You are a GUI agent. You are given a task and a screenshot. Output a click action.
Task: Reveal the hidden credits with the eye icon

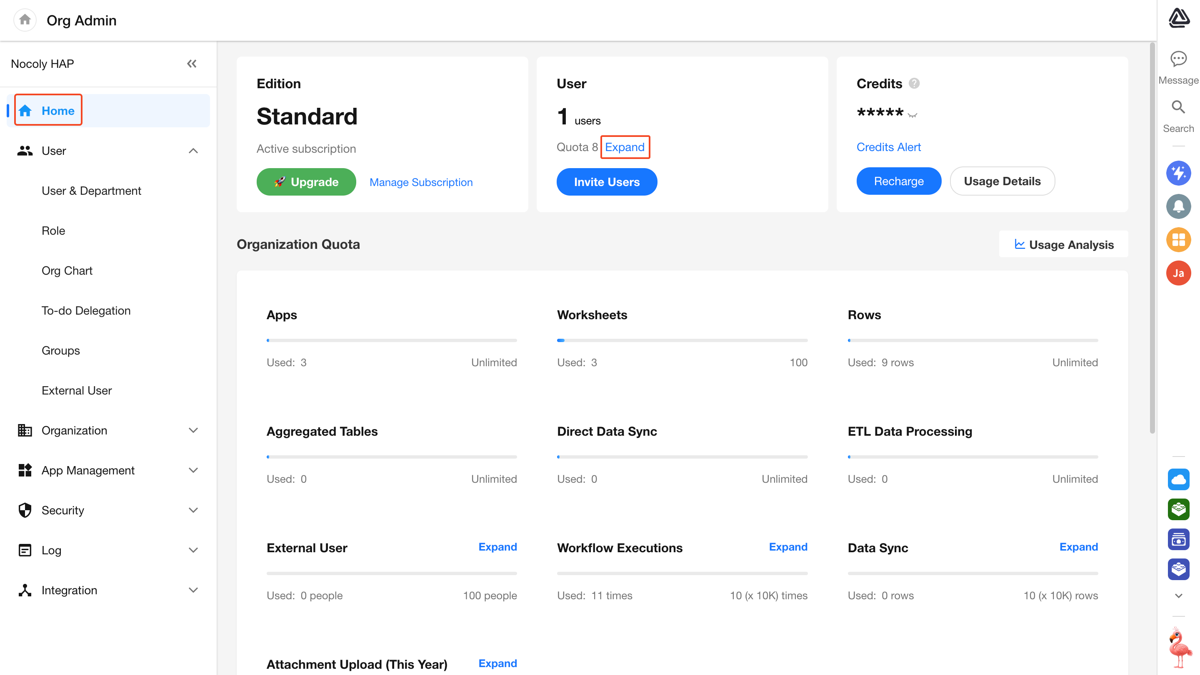[912, 115]
